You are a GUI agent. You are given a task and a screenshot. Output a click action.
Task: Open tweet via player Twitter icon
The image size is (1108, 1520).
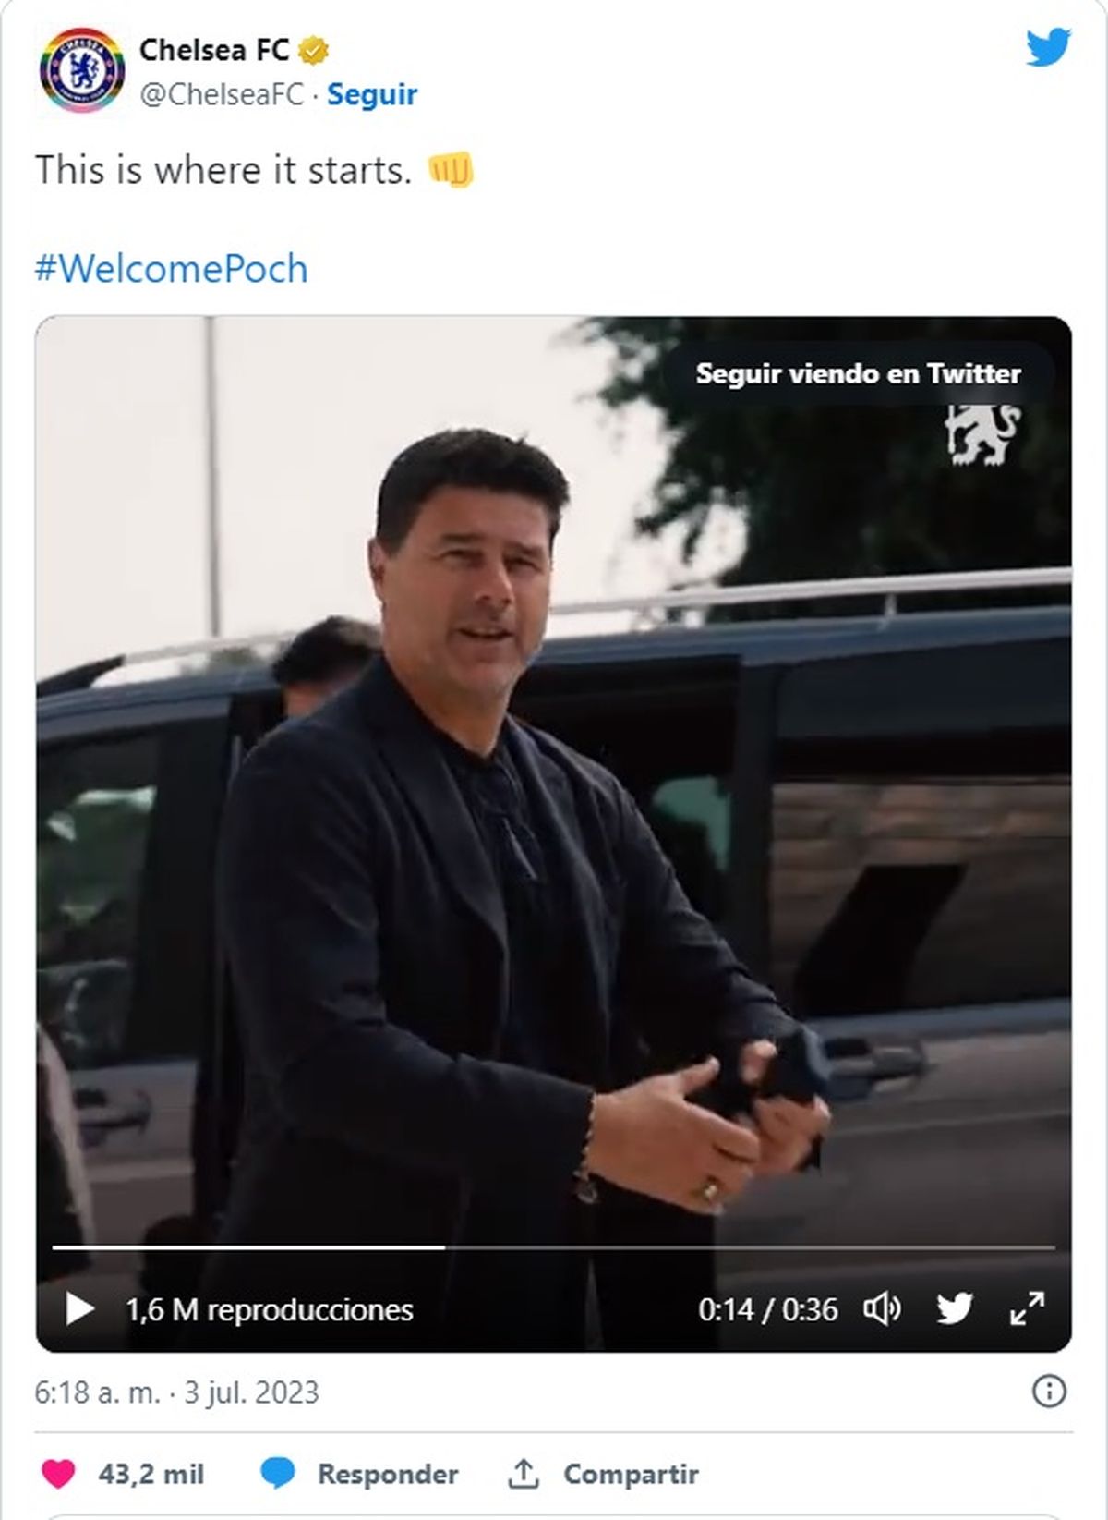click(955, 1308)
